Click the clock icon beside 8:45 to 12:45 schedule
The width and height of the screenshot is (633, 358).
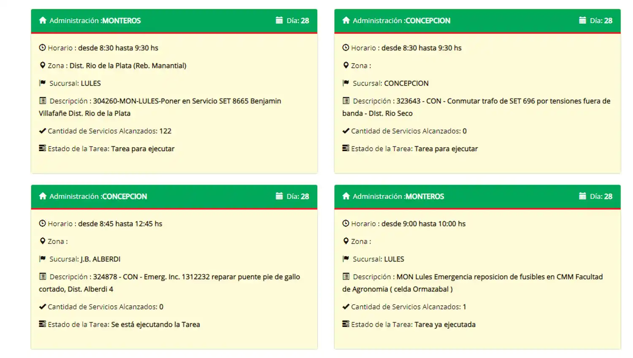pos(42,224)
